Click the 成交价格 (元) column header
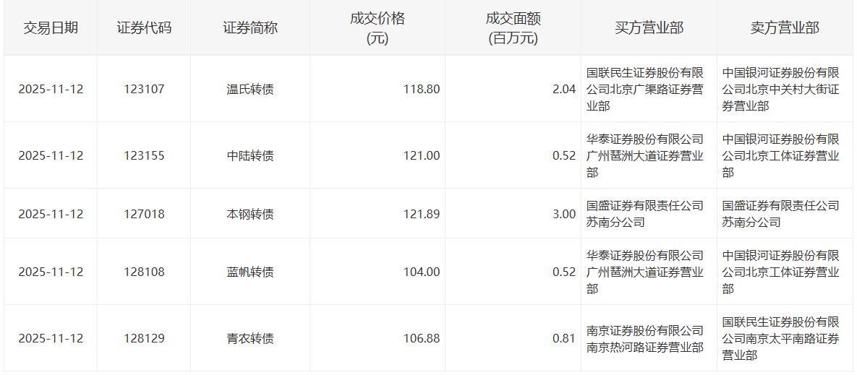Screen dimensions: 857x375 click(x=377, y=28)
